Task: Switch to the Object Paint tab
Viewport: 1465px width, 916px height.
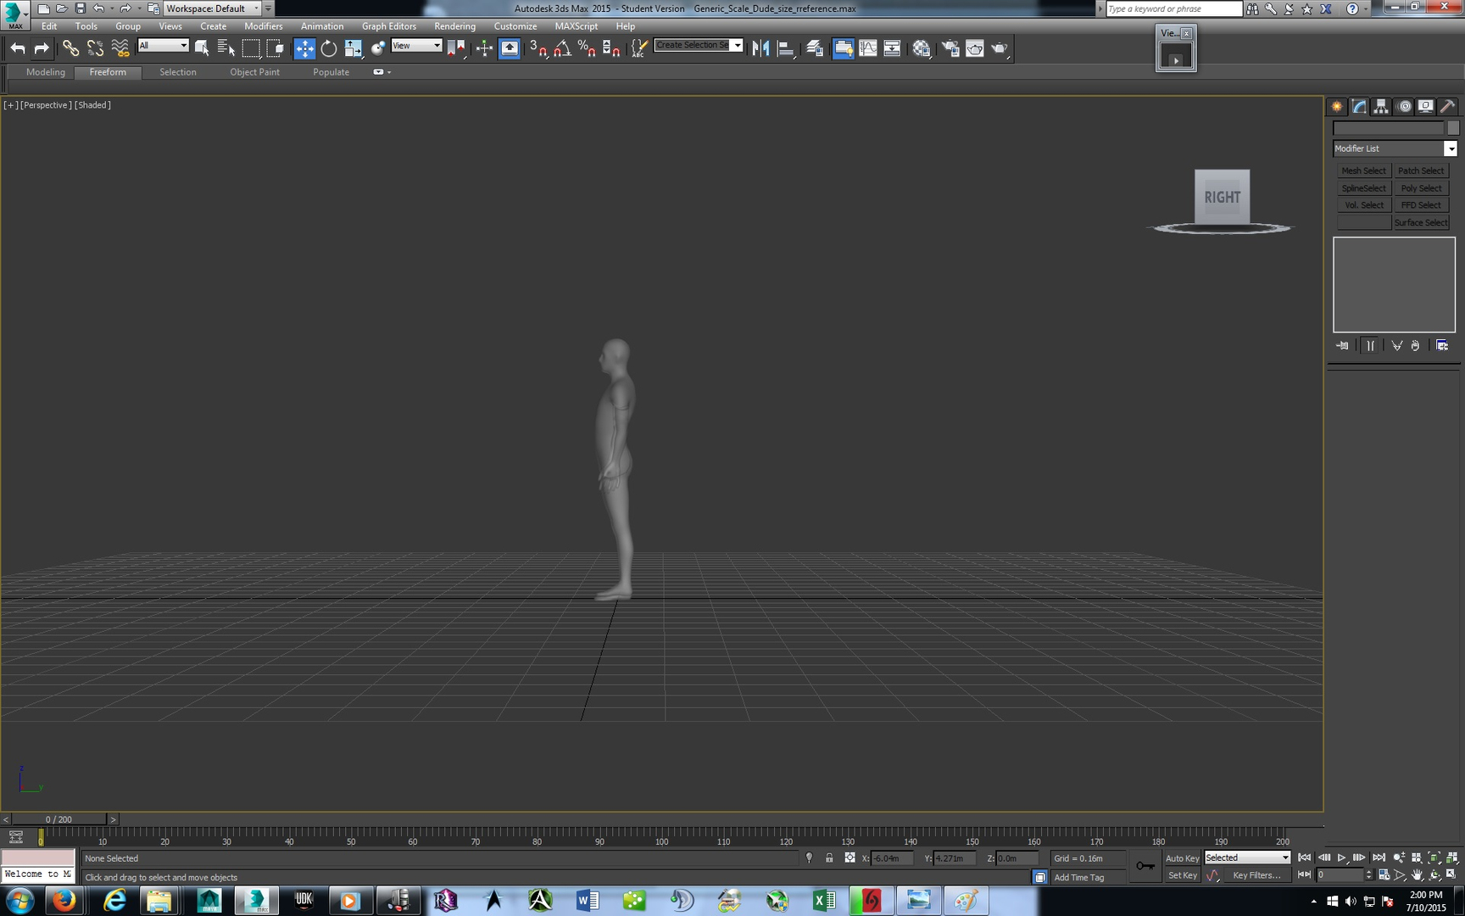Action: (x=254, y=72)
